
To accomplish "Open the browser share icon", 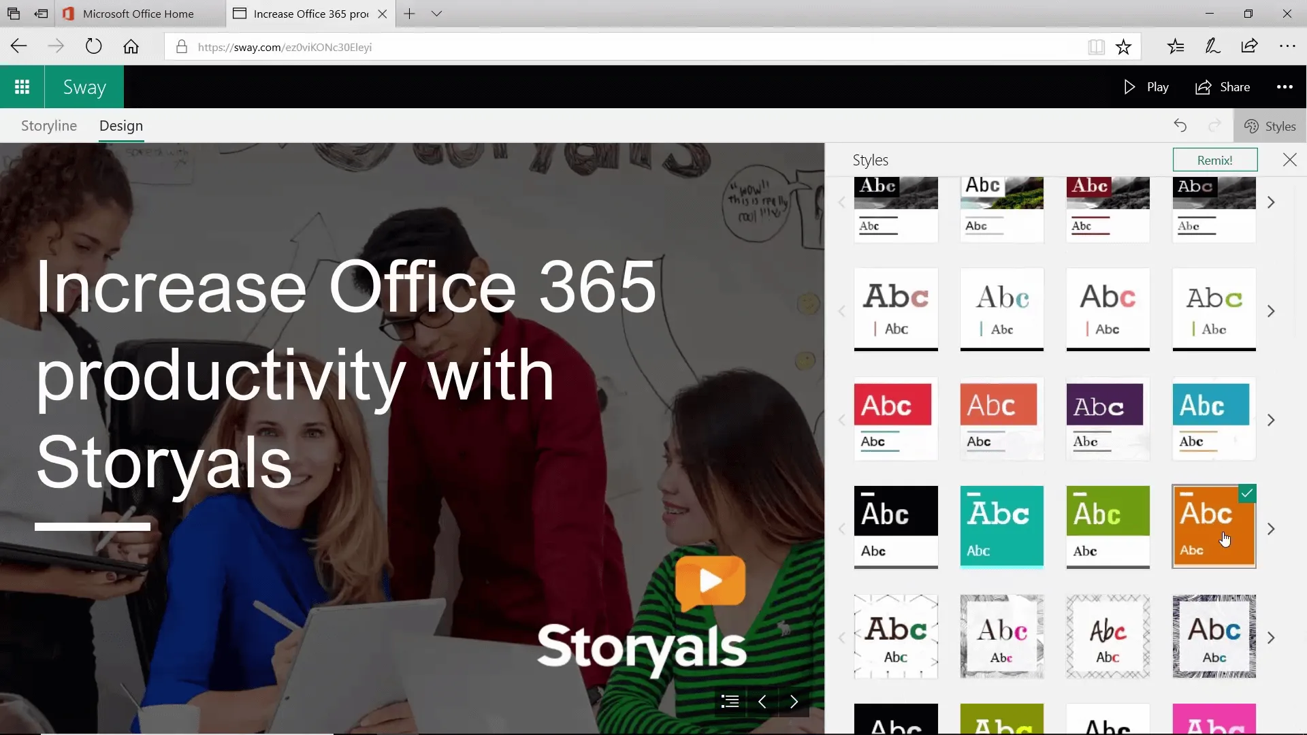I will 1249,46.
